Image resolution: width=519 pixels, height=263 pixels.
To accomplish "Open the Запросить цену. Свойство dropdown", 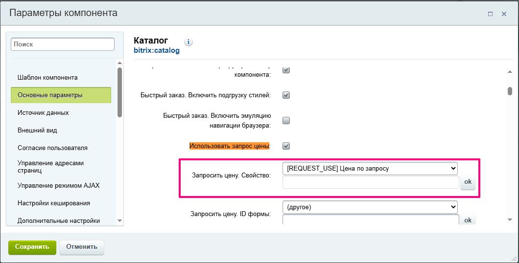I will [x=370, y=169].
